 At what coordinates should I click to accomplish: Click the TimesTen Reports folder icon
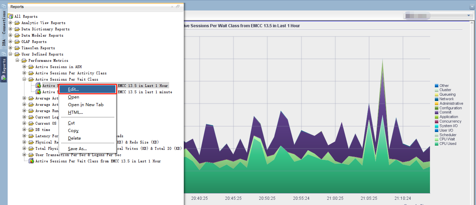pyautogui.click(x=17, y=48)
